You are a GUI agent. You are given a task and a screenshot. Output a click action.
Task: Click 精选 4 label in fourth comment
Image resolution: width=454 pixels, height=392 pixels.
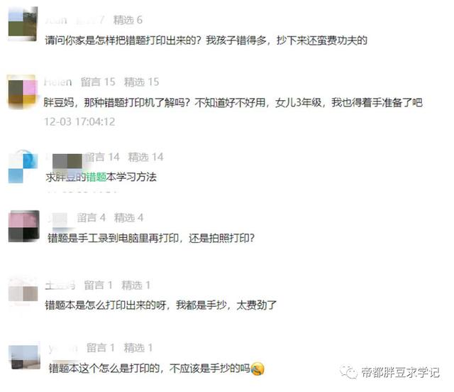pos(128,218)
